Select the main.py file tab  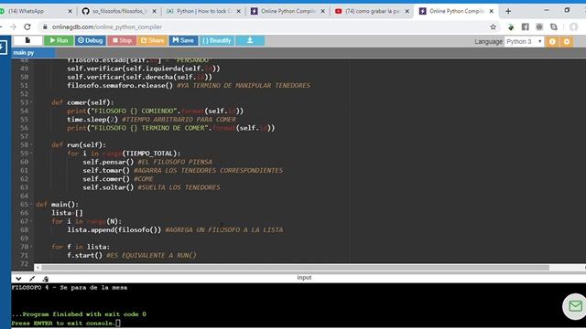[24, 53]
